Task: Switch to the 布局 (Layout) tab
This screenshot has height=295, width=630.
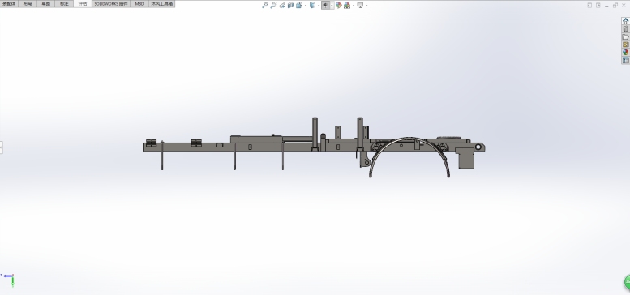Action: [28, 3]
